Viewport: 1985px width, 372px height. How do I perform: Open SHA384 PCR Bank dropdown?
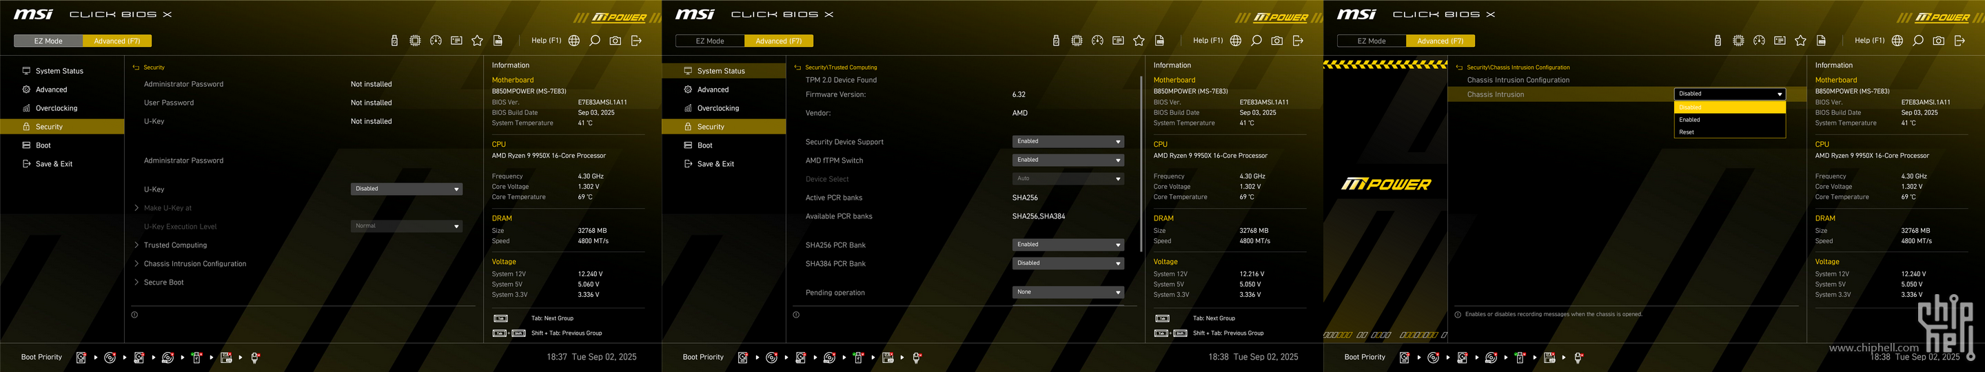point(1068,263)
